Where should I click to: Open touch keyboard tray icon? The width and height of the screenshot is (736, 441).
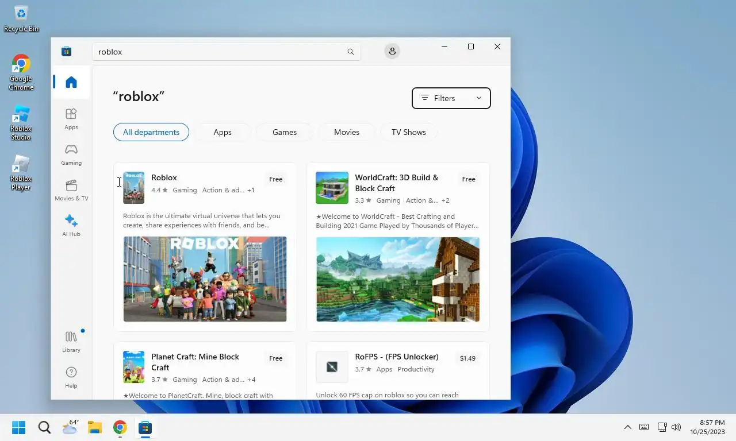point(644,427)
